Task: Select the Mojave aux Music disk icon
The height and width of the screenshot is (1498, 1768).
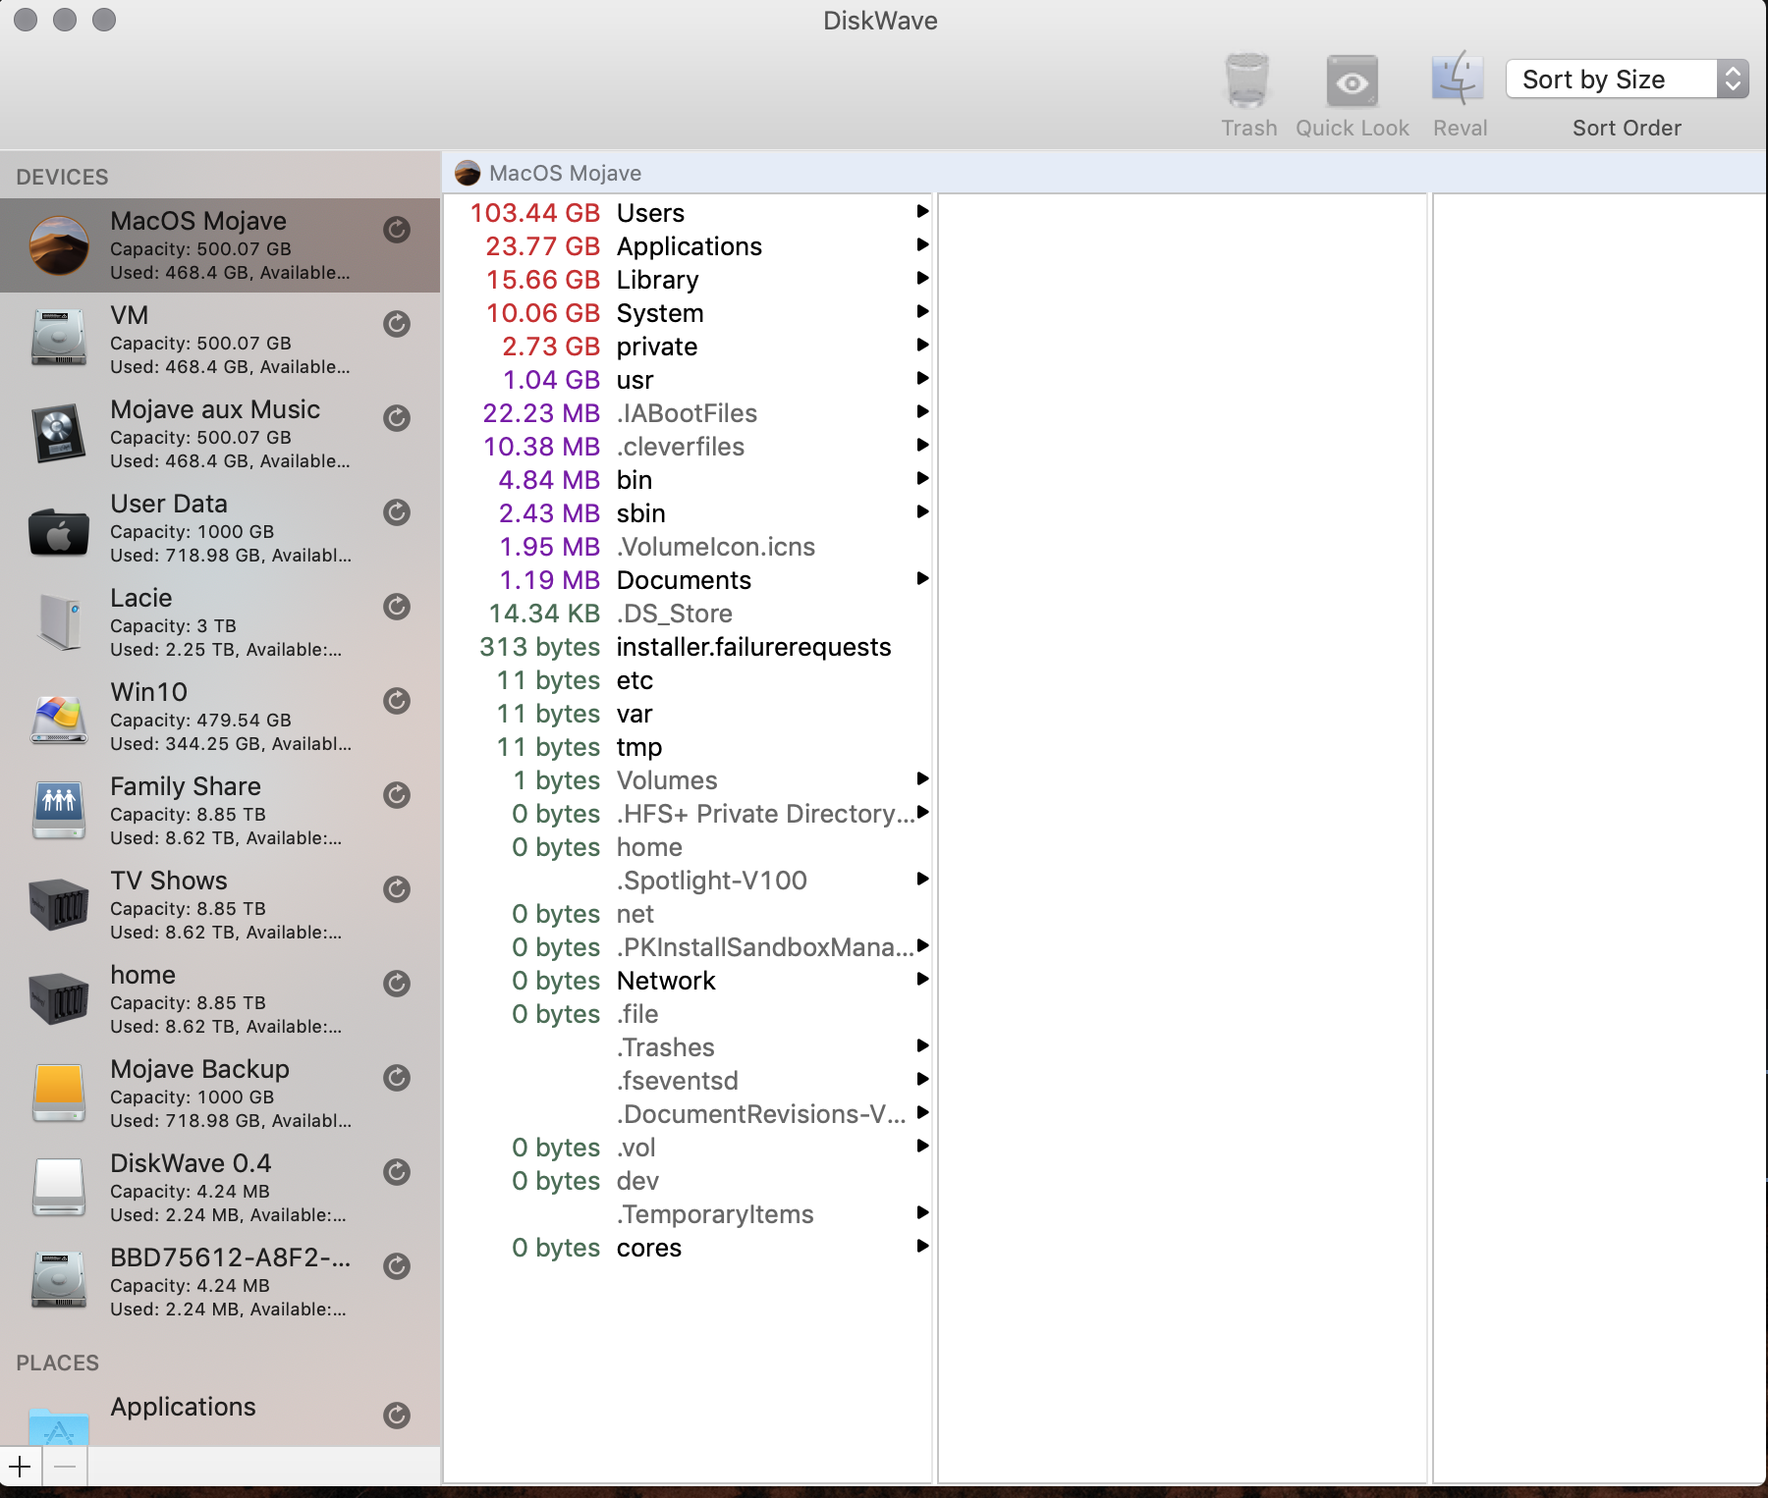Action: [x=59, y=433]
